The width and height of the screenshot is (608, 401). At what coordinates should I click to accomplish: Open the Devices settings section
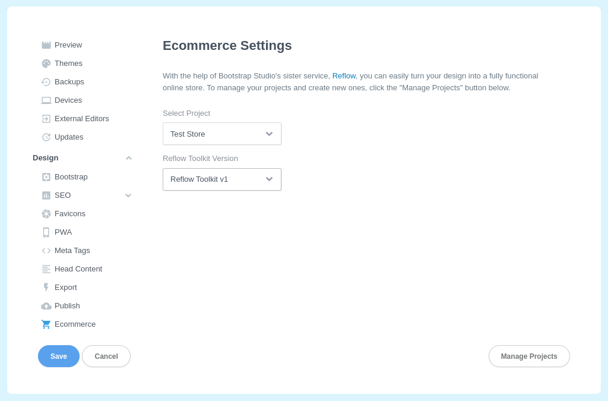(x=67, y=100)
